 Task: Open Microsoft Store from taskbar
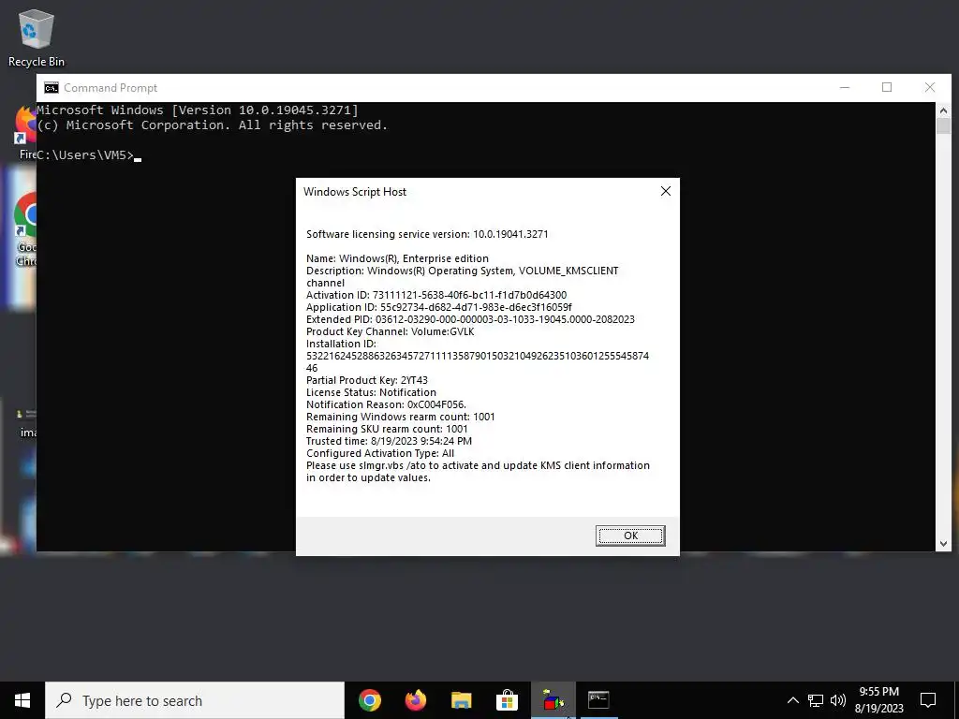point(507,700)
